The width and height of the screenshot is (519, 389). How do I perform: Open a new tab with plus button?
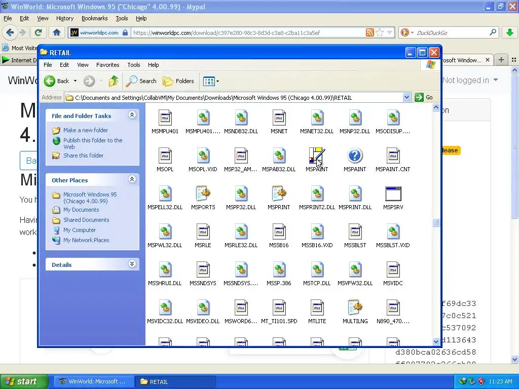501,60
